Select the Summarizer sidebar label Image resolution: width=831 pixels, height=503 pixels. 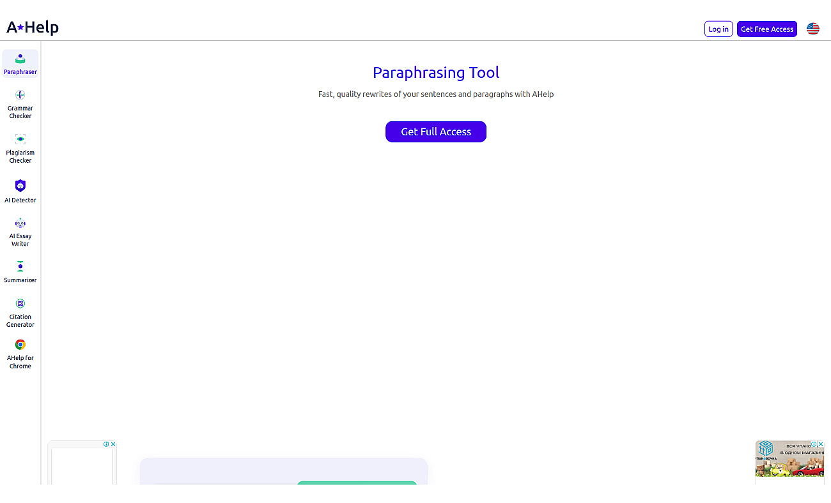(20, 280)
